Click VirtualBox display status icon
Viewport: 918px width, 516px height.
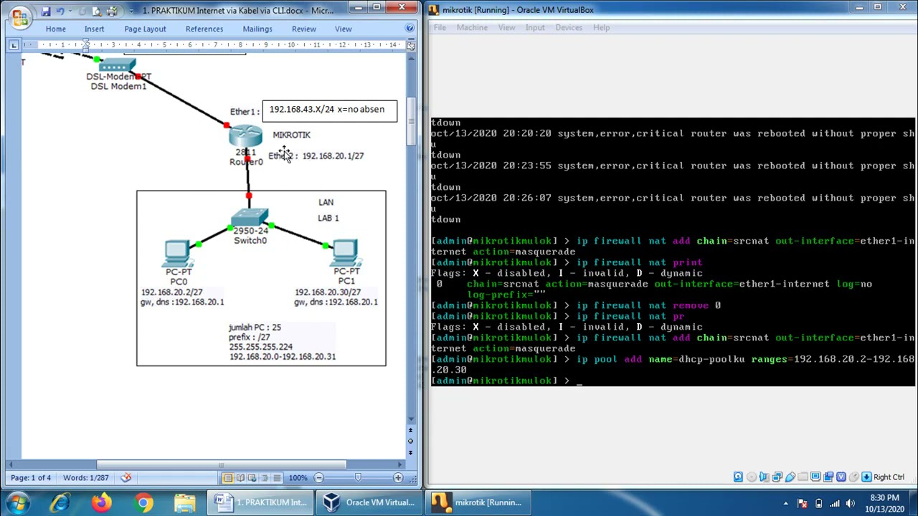pyautogui.click(x=815, y=477)
